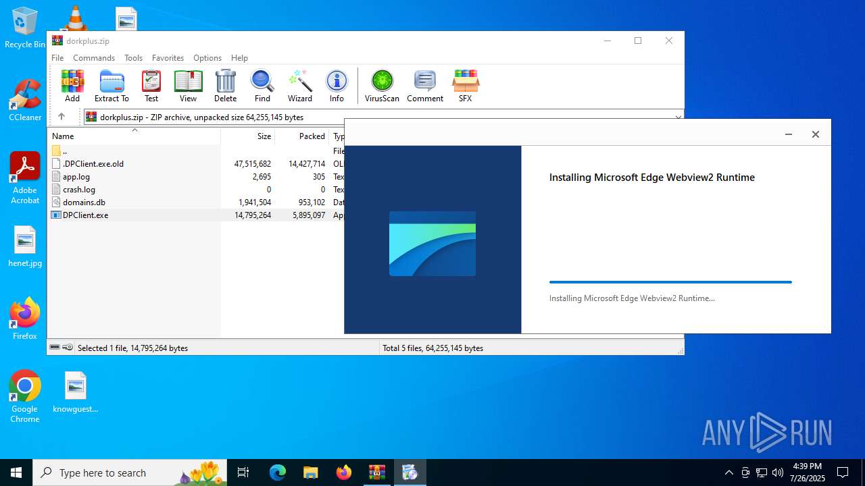Open File Explorer from the taskbar
The width and height of the screenshot is (865, 486).
(x=310, y=473)
